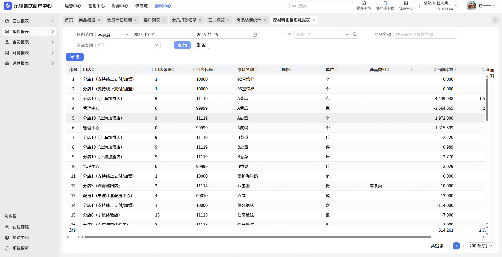Sort table by 原料名称 column

(x=255, y=69)
